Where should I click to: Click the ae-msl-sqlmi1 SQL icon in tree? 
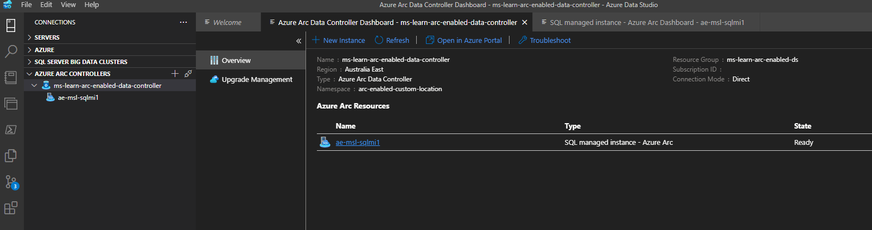[50, 98]
